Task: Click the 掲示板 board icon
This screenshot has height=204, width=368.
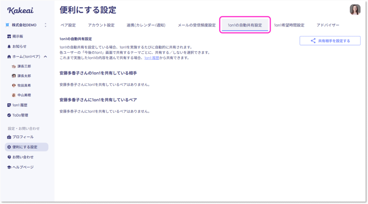Action: (9, 36)
